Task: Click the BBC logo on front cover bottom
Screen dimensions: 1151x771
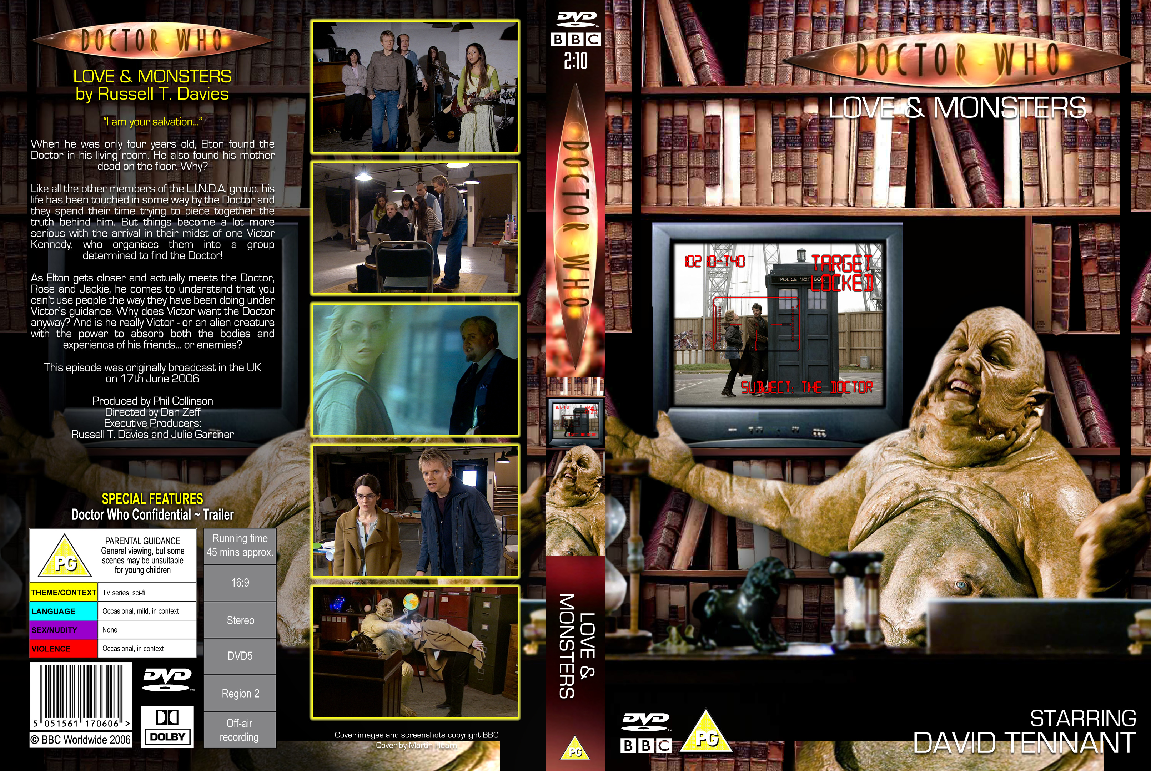Action: (x=646, y=745)
